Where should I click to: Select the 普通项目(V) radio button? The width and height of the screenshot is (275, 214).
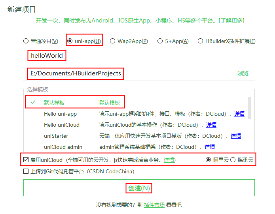[26, 41]
